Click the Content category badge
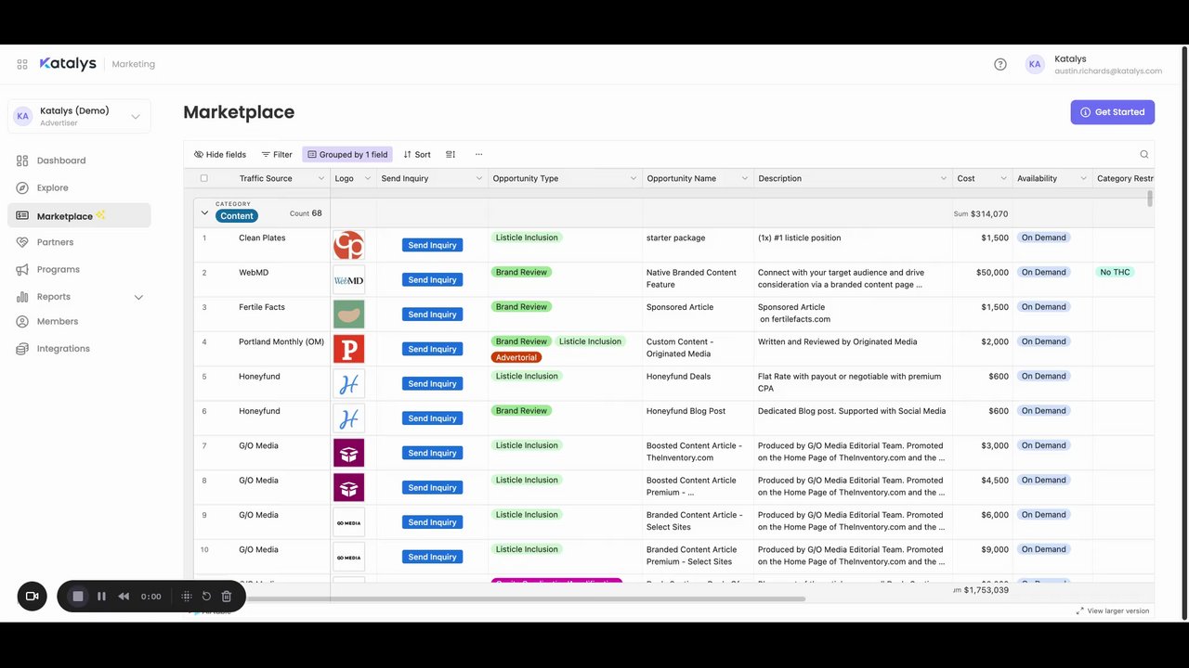Image resolution: width=1189 pixels, height=668 pixels. coord(237,216)
